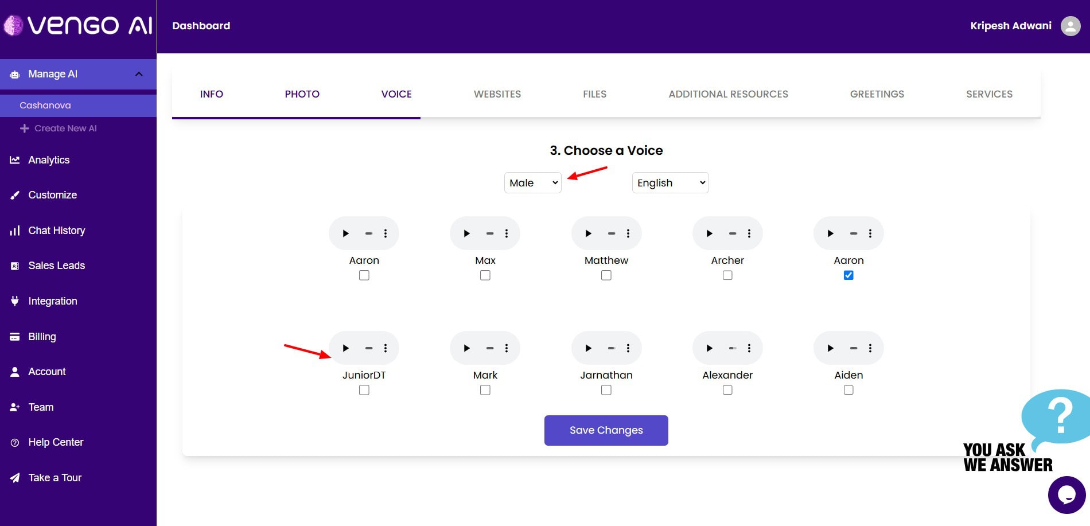Open the live chat bubble icon
This screenshot has width=1090, height=526.
click(x=1066, y=494)
